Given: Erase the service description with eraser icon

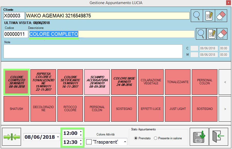Looking at the screenshot, I should [222, 34].
